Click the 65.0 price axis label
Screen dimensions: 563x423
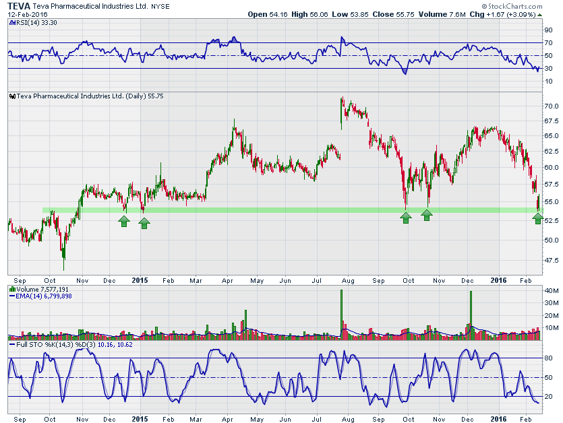[552, 136]
